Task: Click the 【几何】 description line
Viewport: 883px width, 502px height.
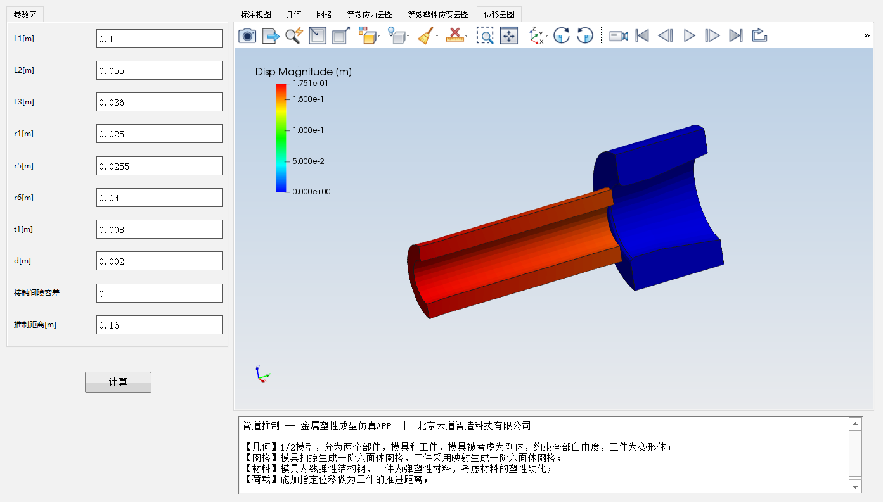Action: pyautogui.click(x=457, y=448)
